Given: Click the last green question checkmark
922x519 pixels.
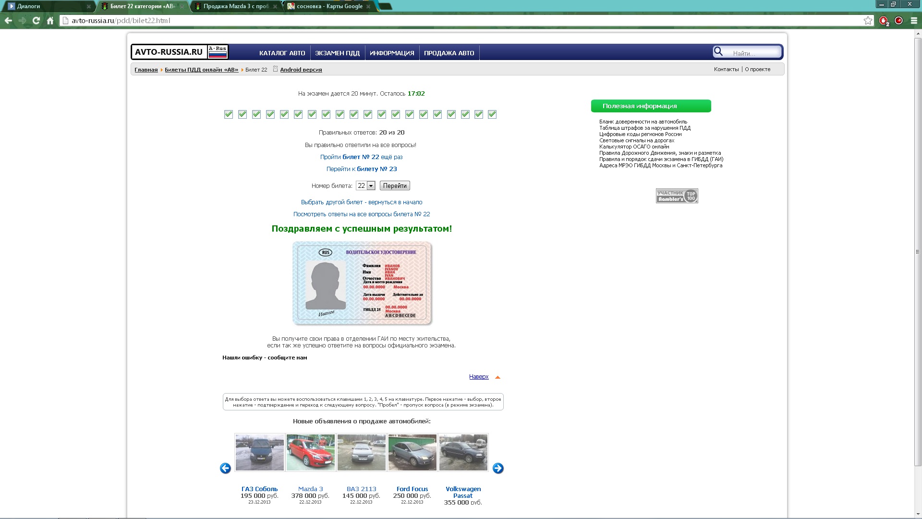Looking at the screenshot, I should coord(492,114).
